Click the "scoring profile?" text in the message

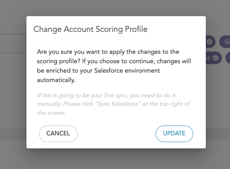click(59, 61)
